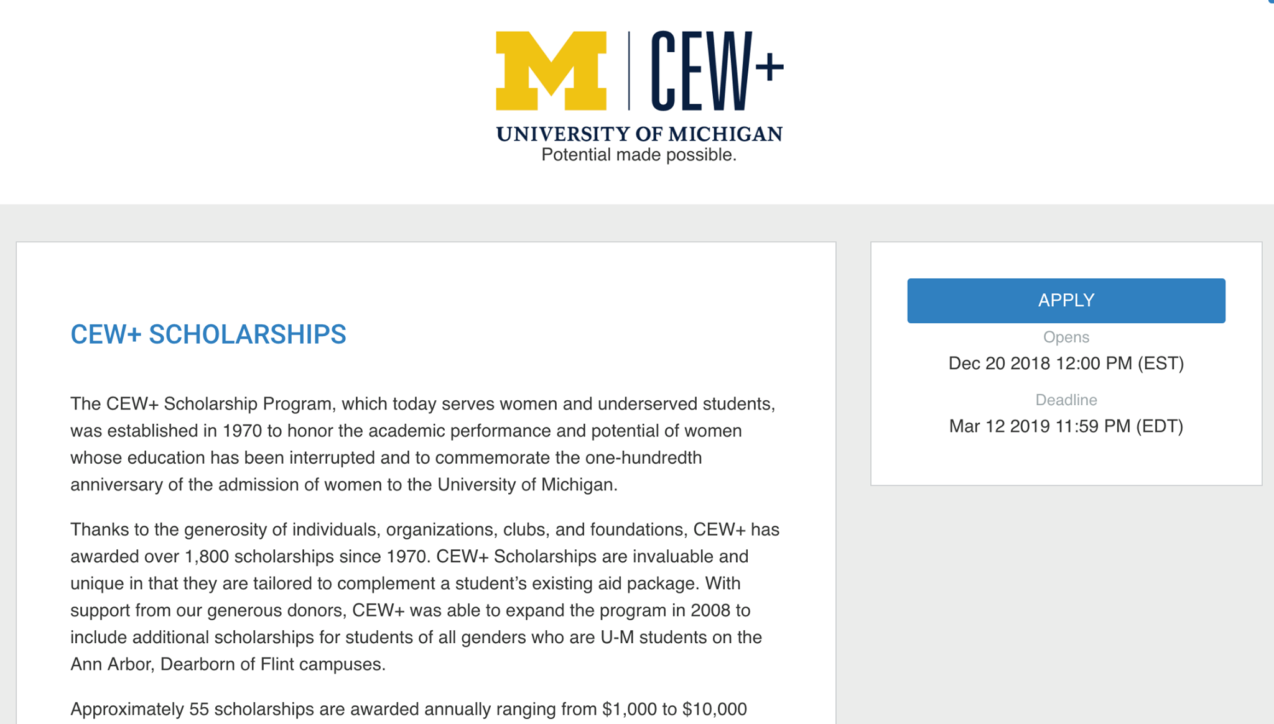Click the blue APPLY button
This screenshot has width=1274, height=724.
click(x=1066, y=301)
